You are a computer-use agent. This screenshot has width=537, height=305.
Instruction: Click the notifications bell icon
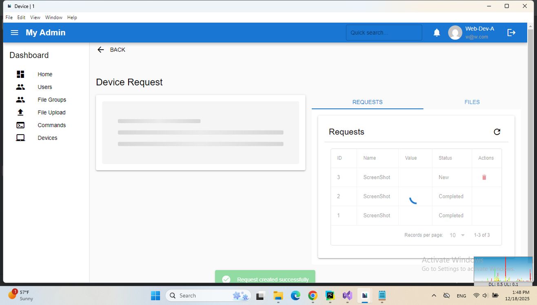tap(437, 33)
